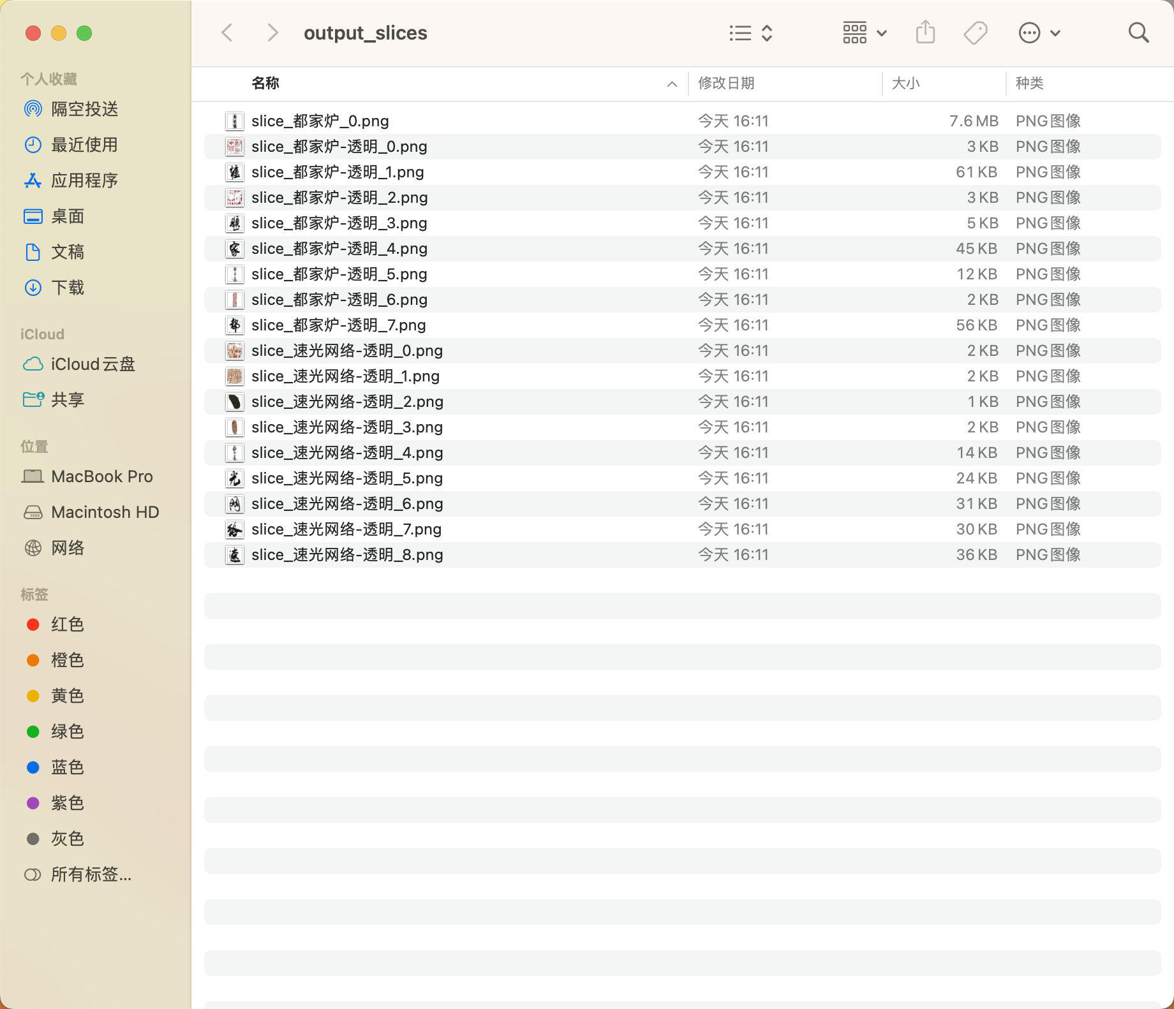Select file slice_都家炉-透明_0.png

tap(682, 147)
